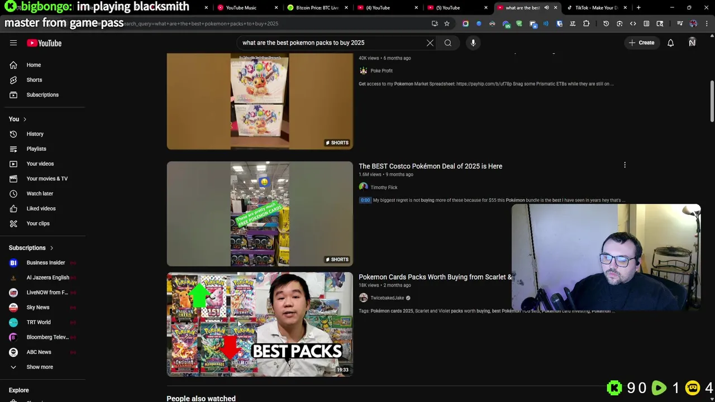The height and width of the screenshot is (402, 715).
Task: Open the YouTube hamburger guide menu
Action: point(13,43)
